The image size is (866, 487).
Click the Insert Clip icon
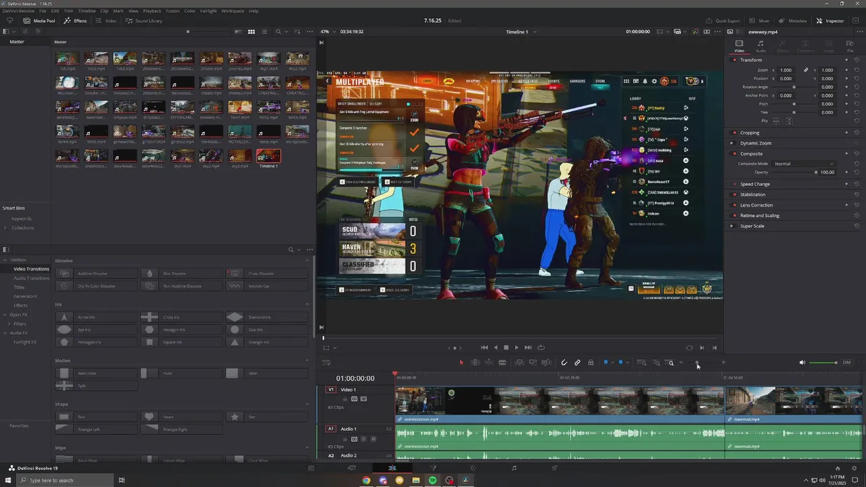(520, 363)
